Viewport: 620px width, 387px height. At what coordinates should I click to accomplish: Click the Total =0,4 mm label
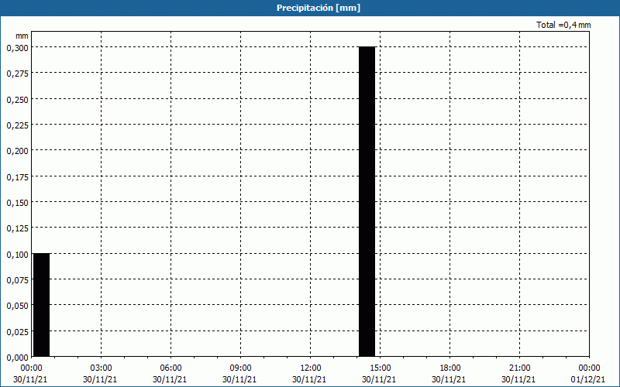[563, 25]
